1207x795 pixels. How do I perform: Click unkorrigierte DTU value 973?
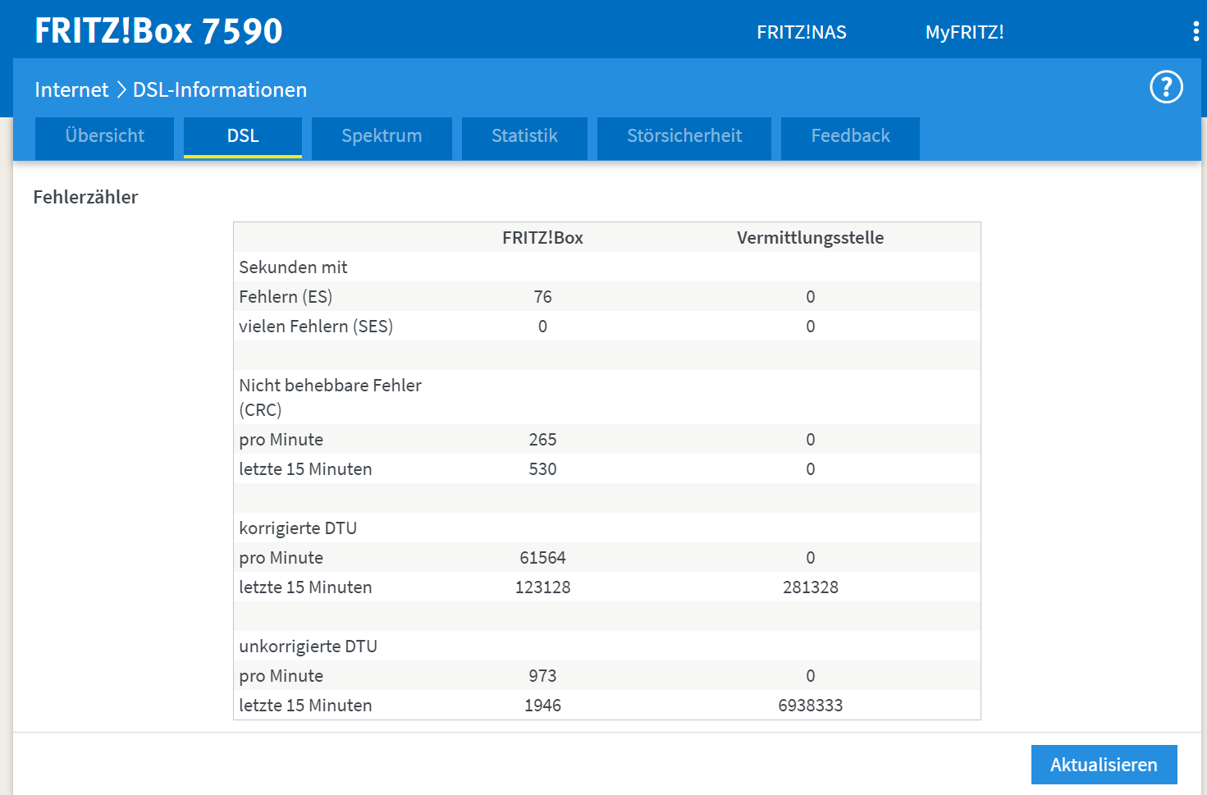[x=542, y=676]
